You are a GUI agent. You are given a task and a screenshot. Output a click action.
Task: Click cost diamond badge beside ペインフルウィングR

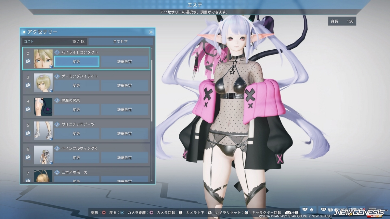pyautogui.click(x=57, y=148)
